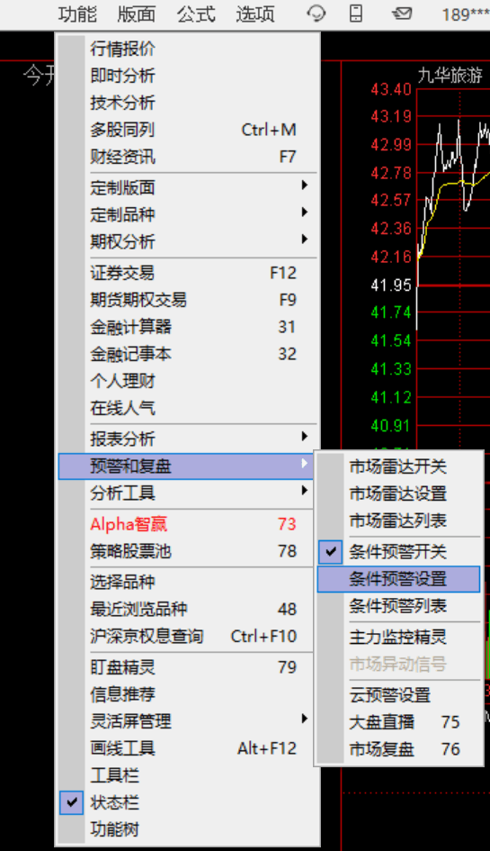The width and height of the screenshot is (490, 851).
Task: Open the 公式 menu
Action: tap(196, 14)
